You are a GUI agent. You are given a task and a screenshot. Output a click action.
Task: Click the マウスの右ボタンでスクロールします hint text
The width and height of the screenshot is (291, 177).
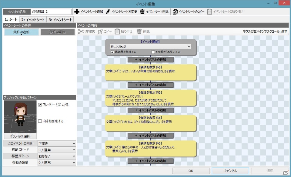pos(265,32)
